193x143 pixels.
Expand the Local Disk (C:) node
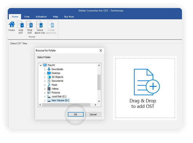click(45, 97)
